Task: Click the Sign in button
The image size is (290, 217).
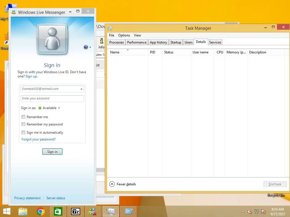Action: 52,152
